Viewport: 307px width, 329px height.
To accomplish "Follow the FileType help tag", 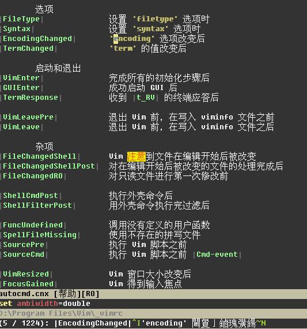I will tap(21, 19).
